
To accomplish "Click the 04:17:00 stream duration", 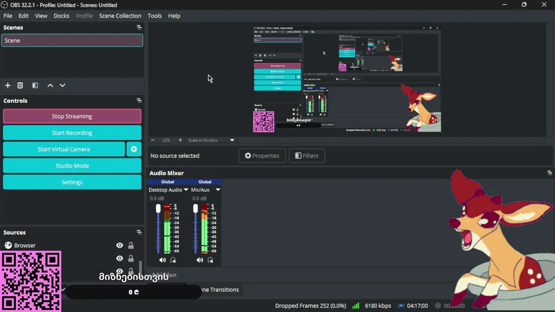I will [x=418, y=305].
